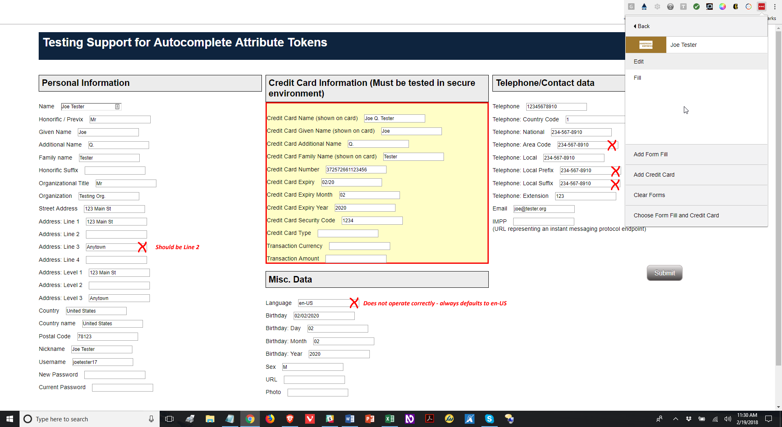The image size is (782, 427).
Task: Click the Credit Card Number input field
Action: pos(356,170)
